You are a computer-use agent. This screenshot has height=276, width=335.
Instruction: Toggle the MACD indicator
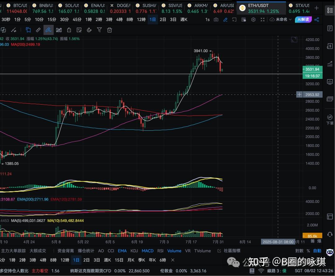[148, 251]
